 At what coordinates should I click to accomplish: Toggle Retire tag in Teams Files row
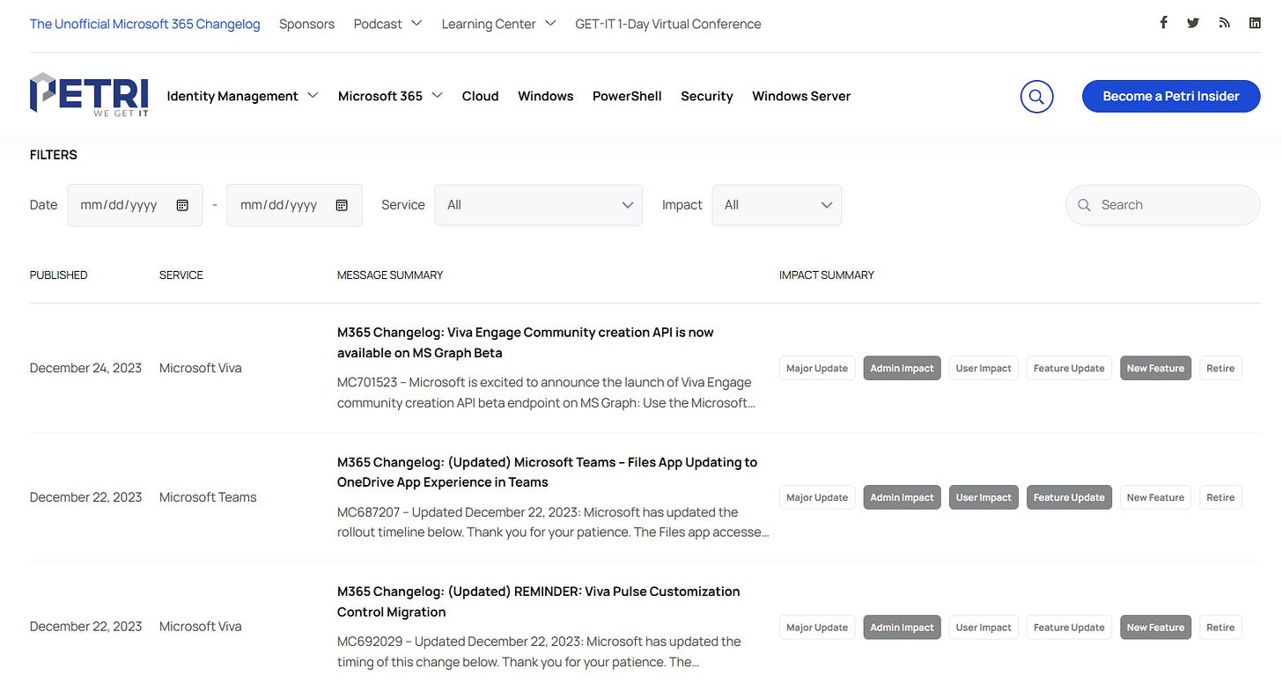coord(1220,497)
